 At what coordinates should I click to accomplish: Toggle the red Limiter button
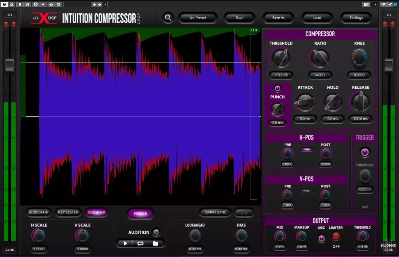pos(336,236)
